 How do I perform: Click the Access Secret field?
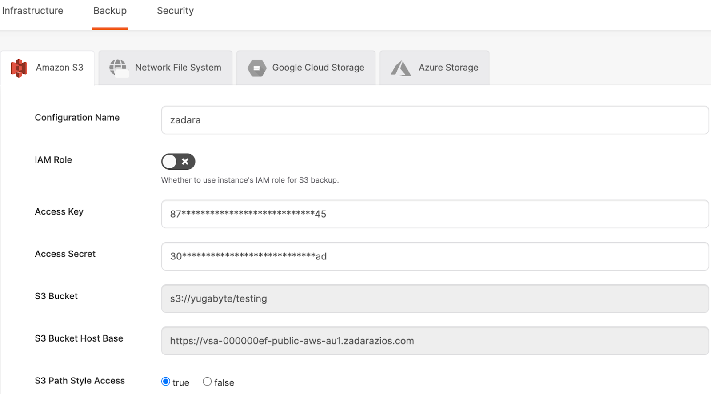(x=435, y=256)
